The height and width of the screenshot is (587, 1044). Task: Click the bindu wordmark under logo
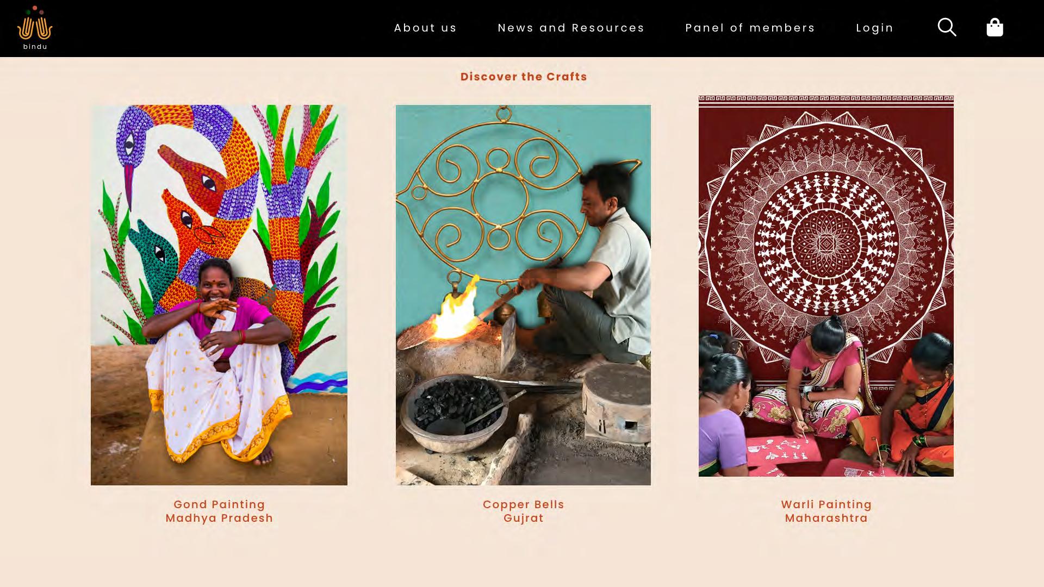tap(35, 47)
